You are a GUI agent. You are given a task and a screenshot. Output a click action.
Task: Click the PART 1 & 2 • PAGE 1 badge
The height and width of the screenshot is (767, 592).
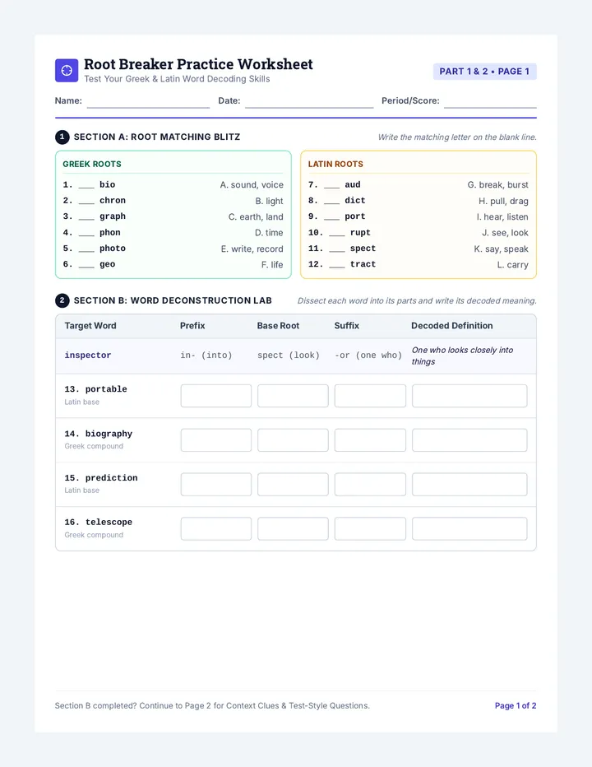point(484,72)
